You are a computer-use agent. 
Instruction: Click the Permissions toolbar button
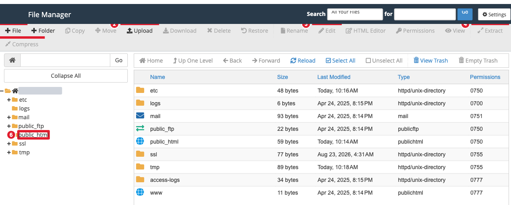(415, 31)
